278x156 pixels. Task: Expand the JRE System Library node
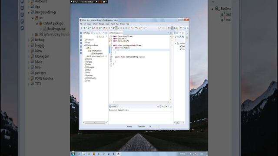tap(86, 56)
